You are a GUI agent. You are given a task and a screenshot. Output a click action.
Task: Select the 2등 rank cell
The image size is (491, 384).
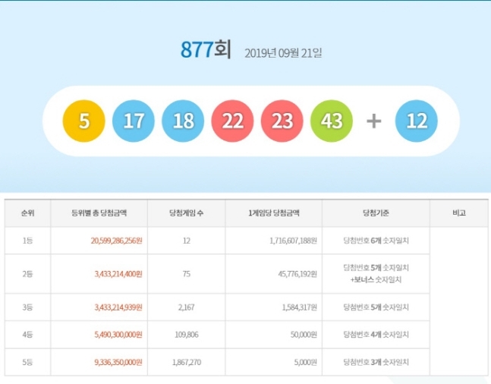[28, 274]
